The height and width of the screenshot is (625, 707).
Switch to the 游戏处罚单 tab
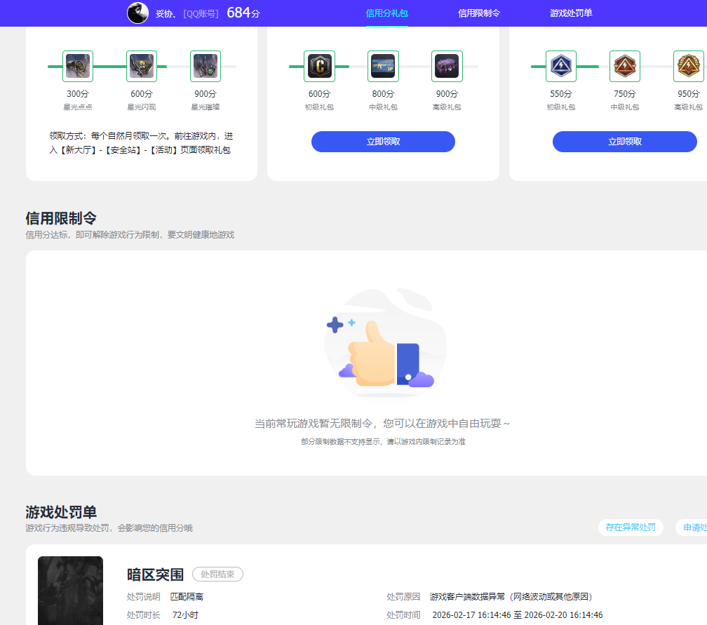coord(571,13)
